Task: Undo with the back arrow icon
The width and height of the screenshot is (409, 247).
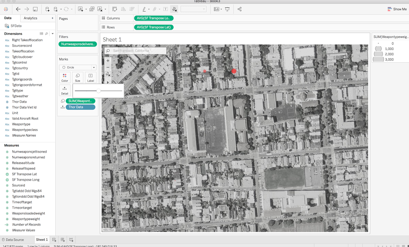Action: [18, 9]
